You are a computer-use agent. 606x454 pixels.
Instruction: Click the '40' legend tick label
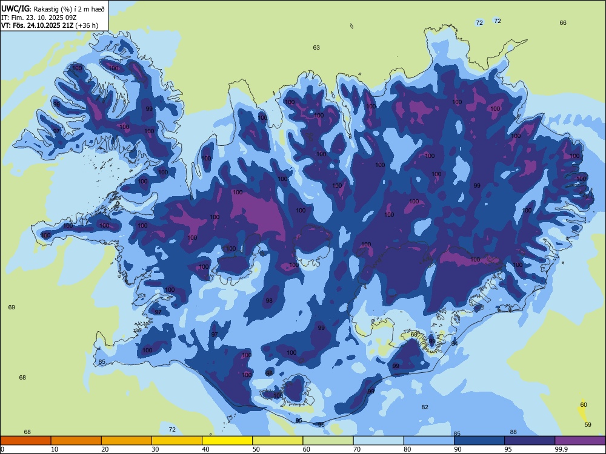pos(205,449)
